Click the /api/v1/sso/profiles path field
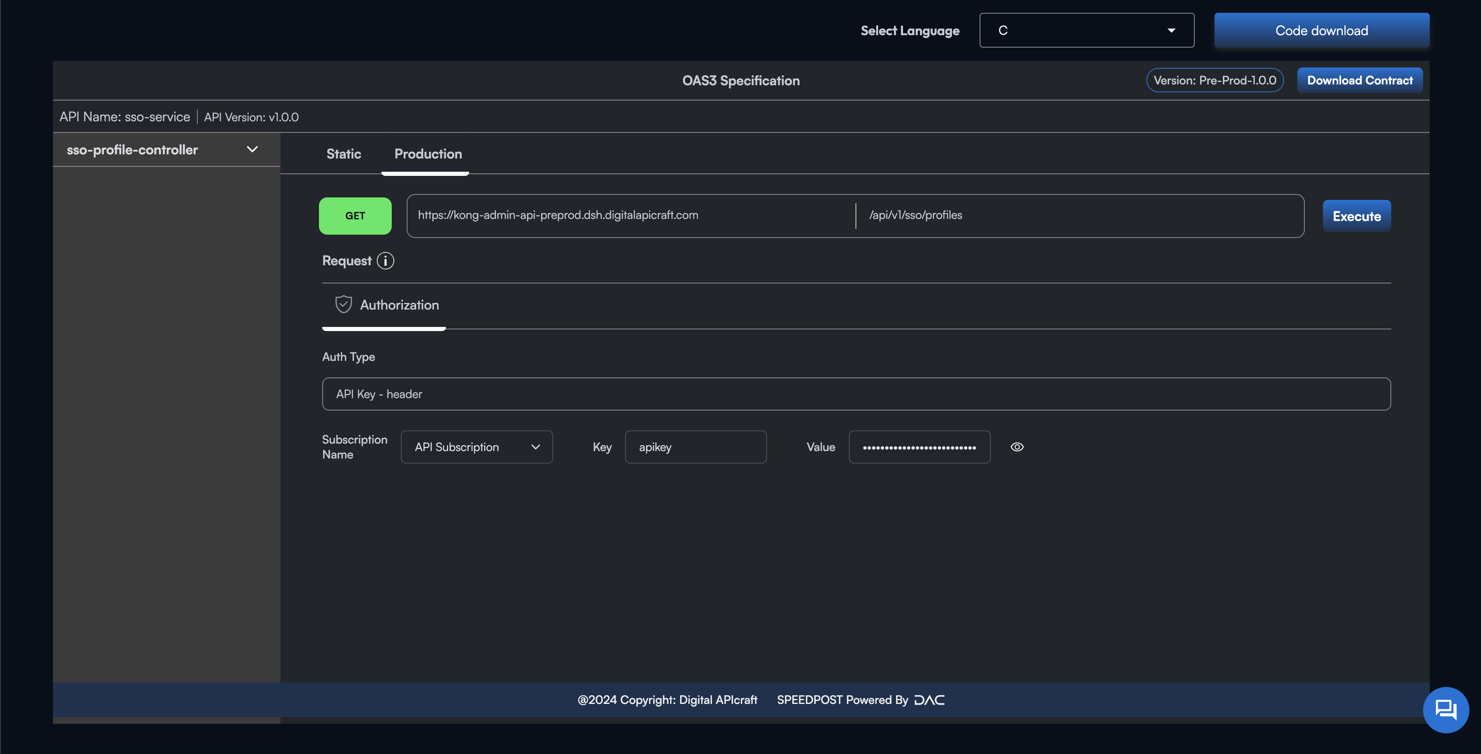The width and height of the screenshot is (1481, 754). point(1080,216)
